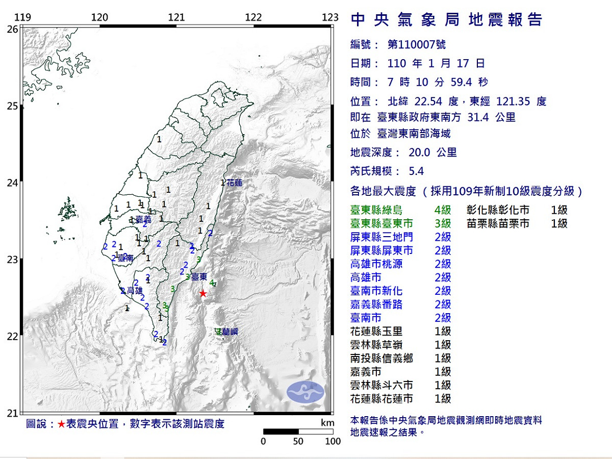Click the row 嘉義縣番路 2級

pos(401,304)
